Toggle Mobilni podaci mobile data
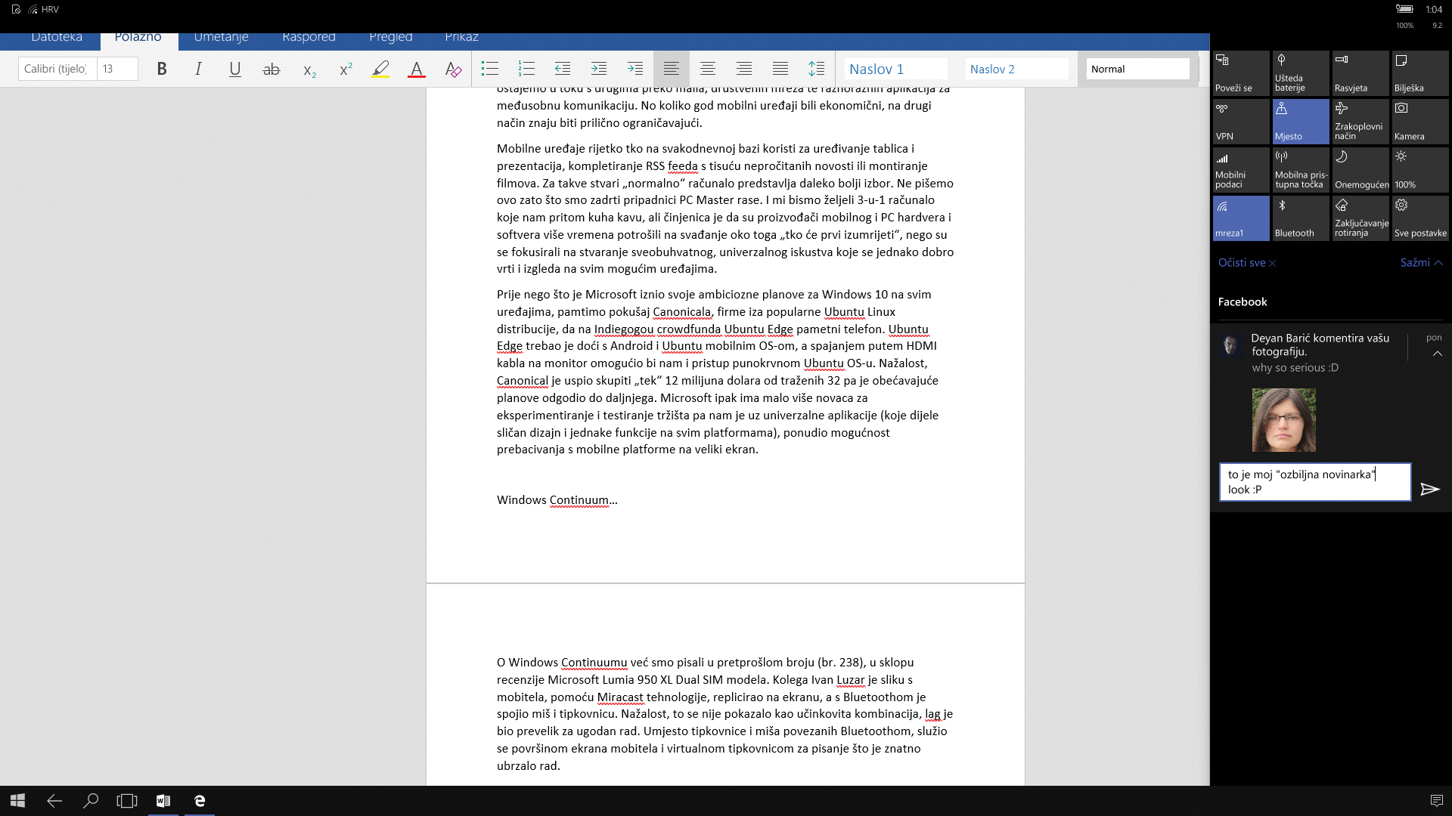Screen dimensions: 1452x816 pyautogui.click(x=1241, y=170)
